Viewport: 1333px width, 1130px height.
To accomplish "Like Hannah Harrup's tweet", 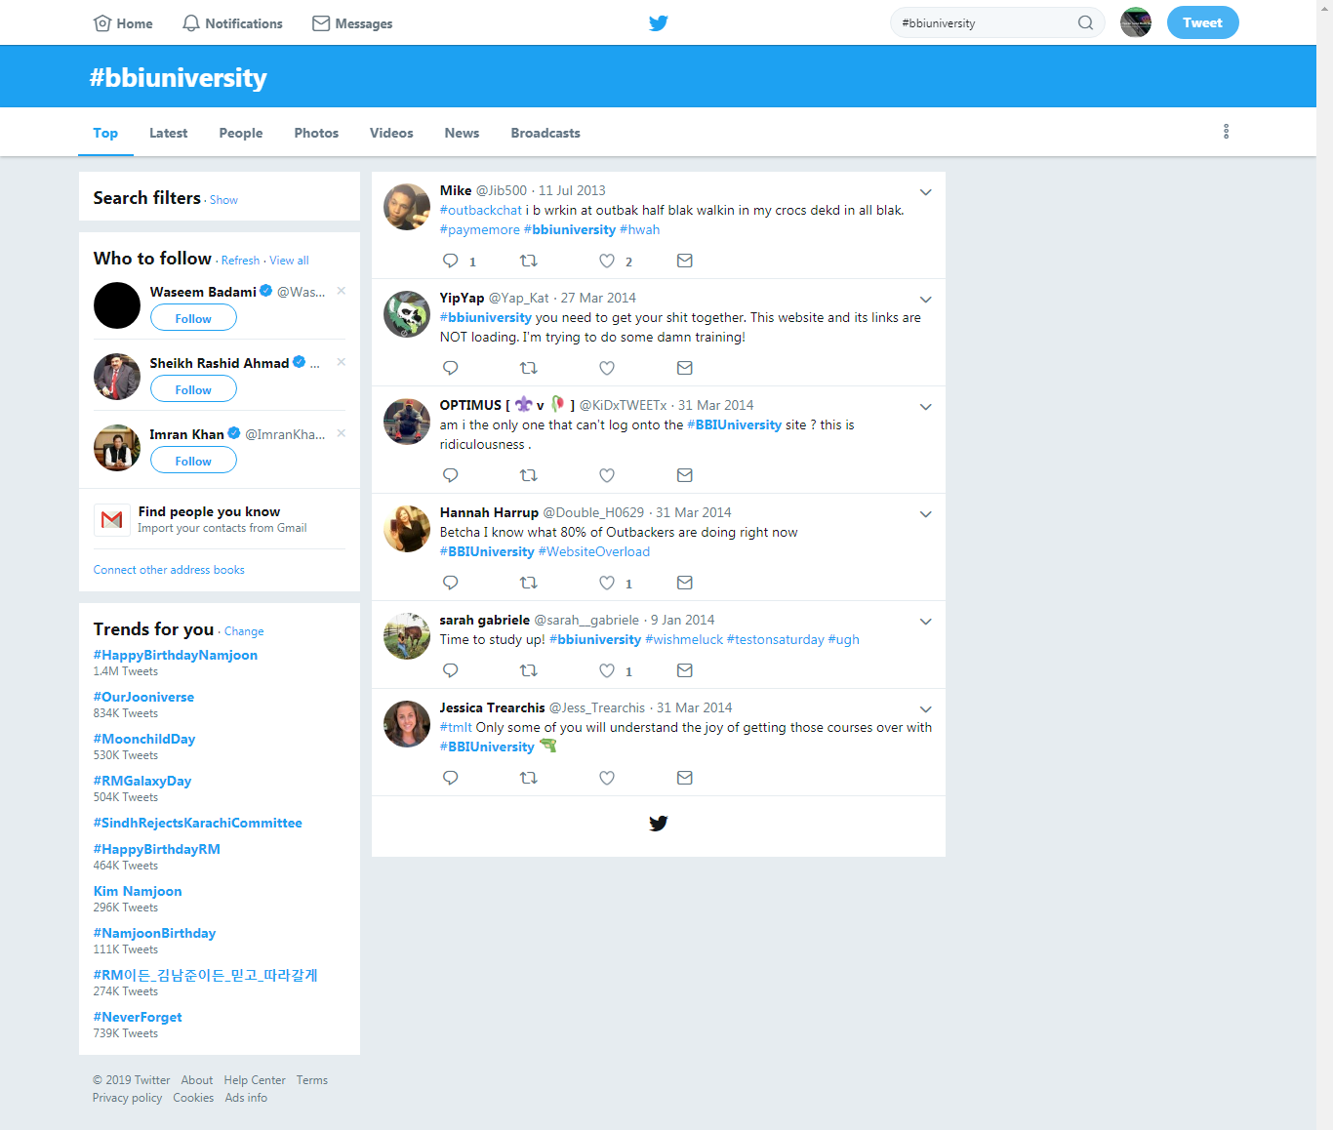I will [607, 583].
